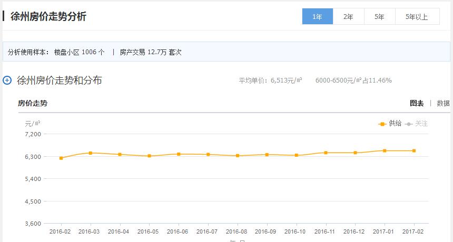Click the 2017-02 data point on the line
This screenshot has height=242, width=453.
click(414, 150)
